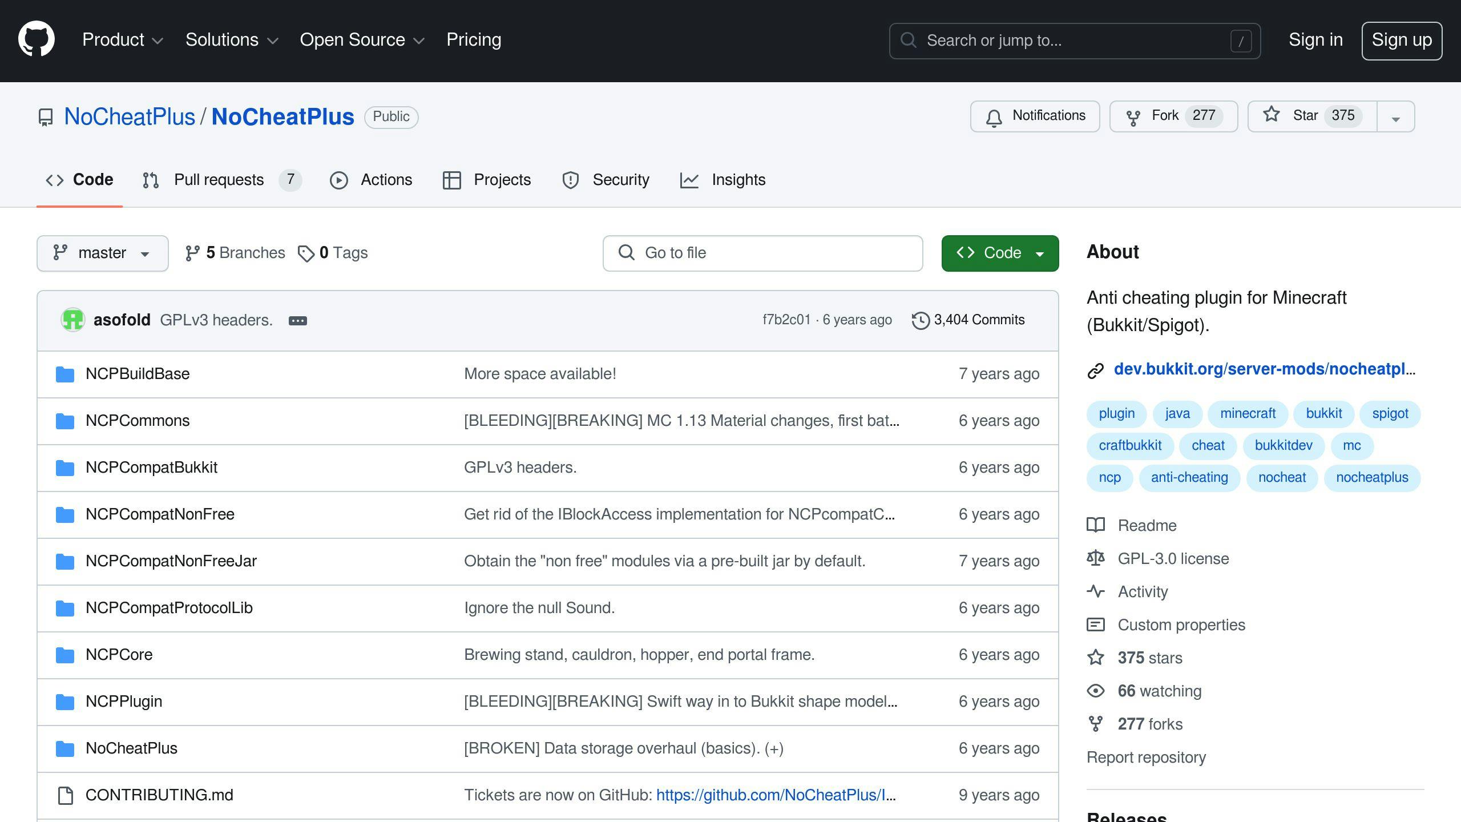Click the branches icon beside 5 Branches
This screenshot has width=1461, height=822.
point(192,253)
